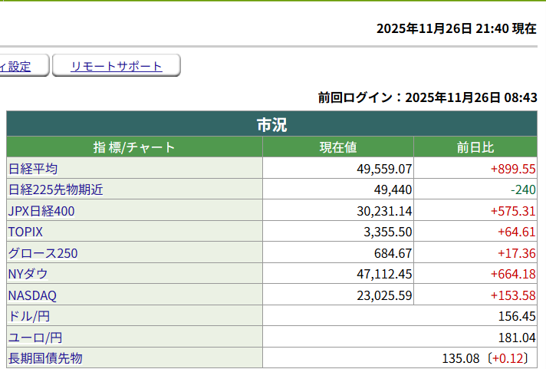Click the 指標/チャート column header
The image size is (546, 369).
click(134, 147)
